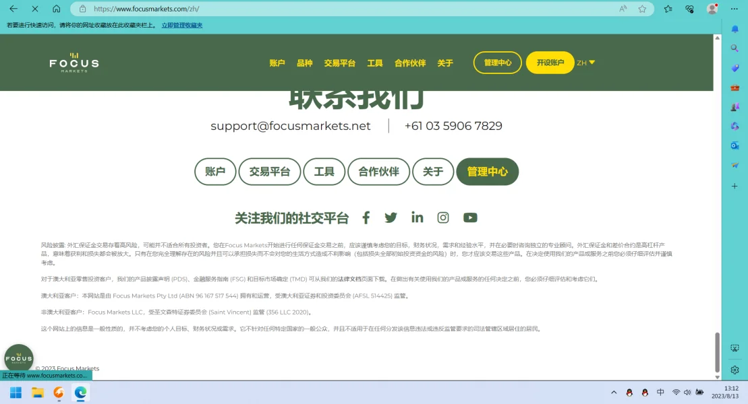Open the YouTube social icon

tap(470, 217)
